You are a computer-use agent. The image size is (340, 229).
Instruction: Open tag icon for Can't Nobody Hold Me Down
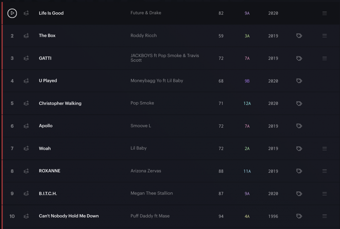[x=299, y=216]
